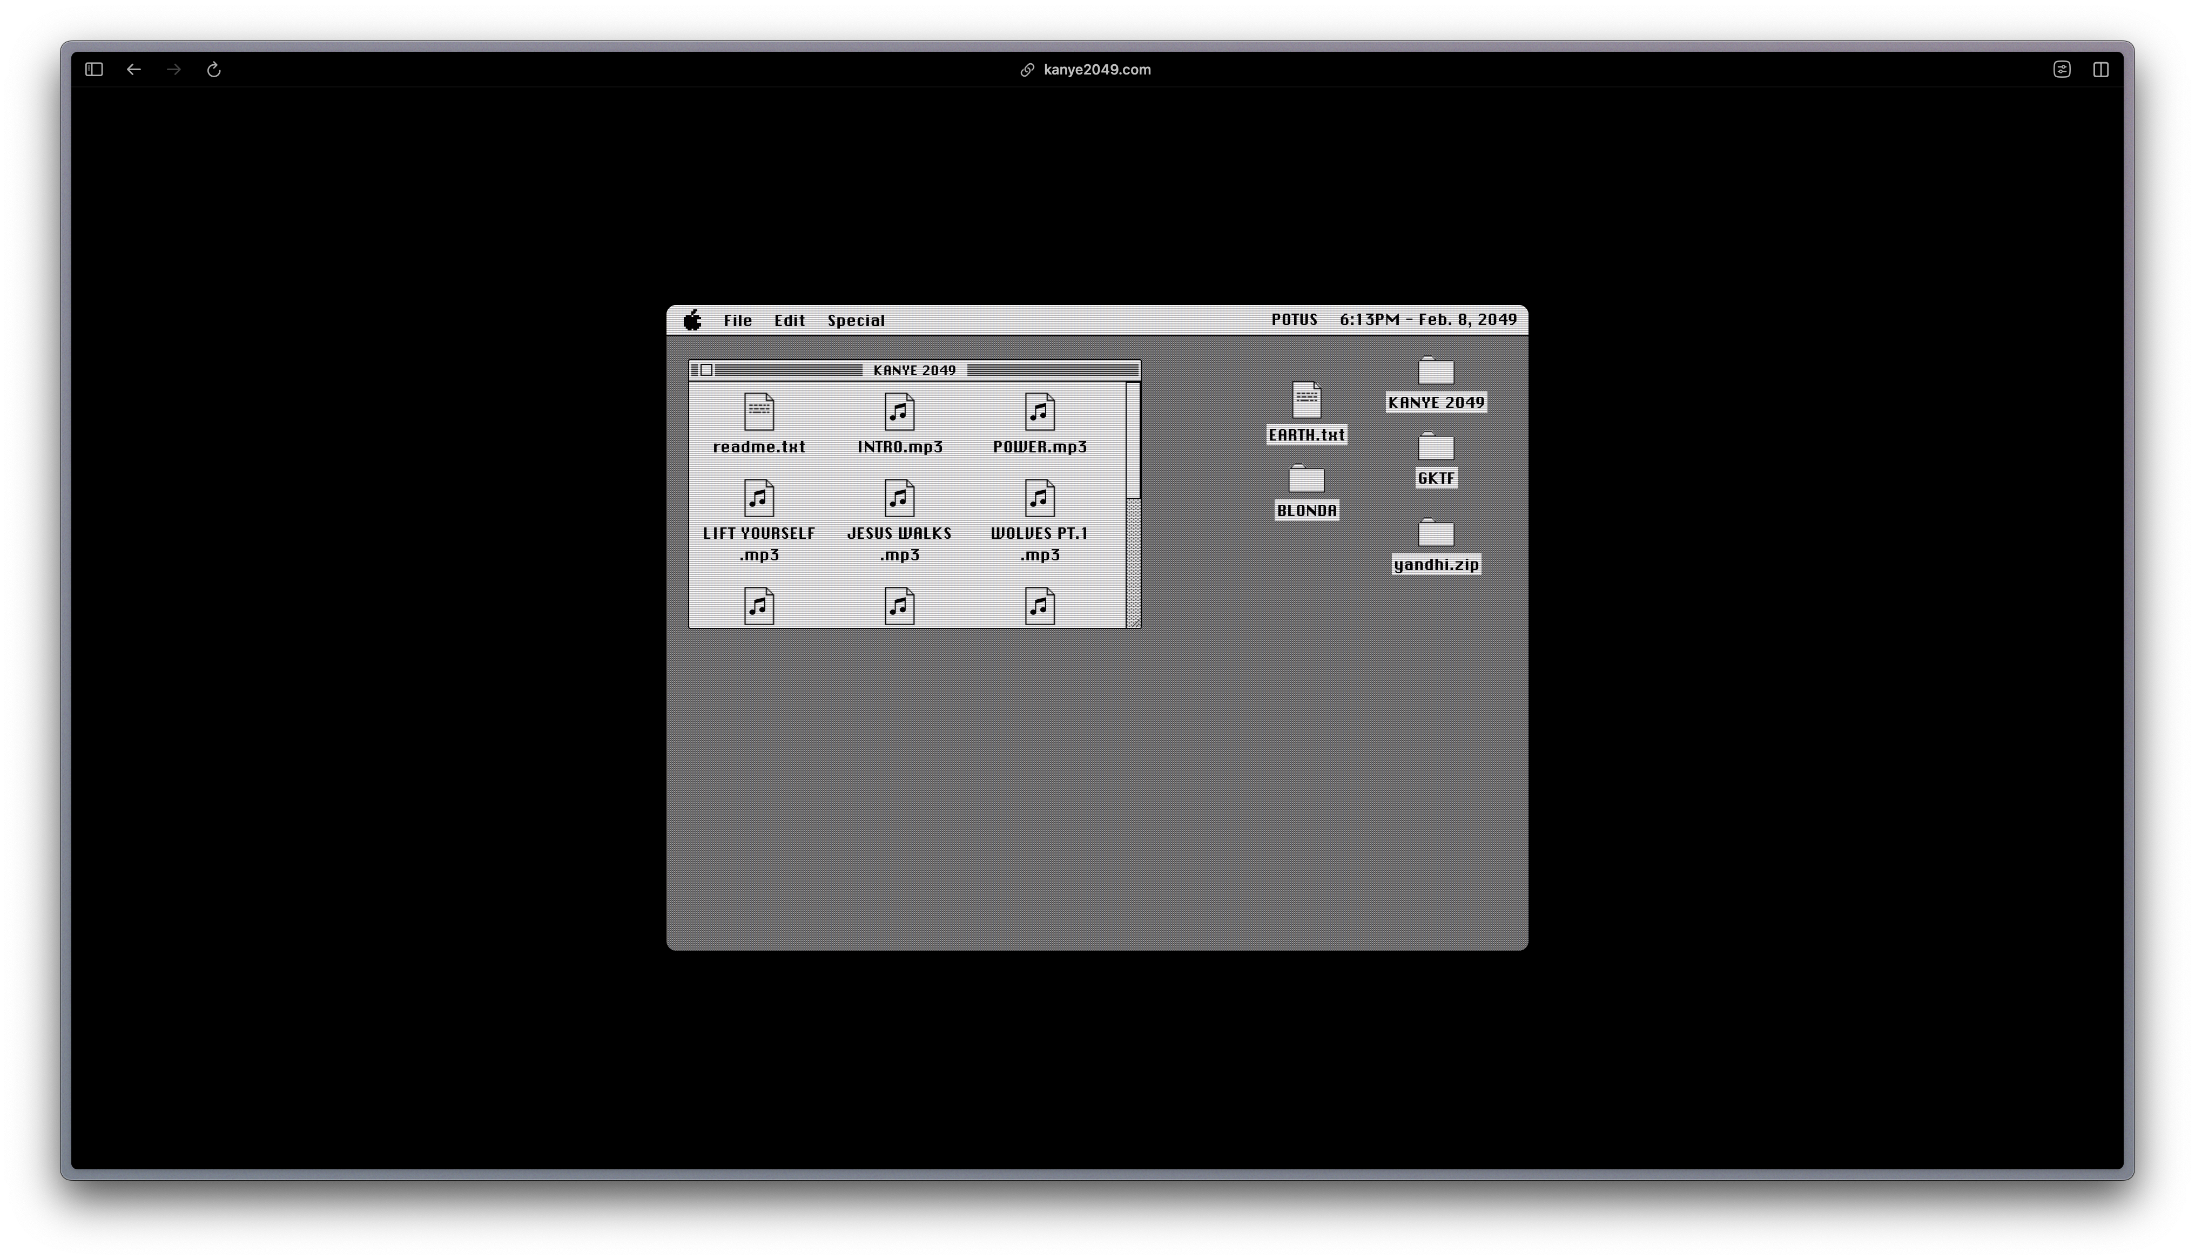Viewport: 2195px width, 1260px height.
Task: Open the BLONDA desktop folder
Action: (1306, 479)
